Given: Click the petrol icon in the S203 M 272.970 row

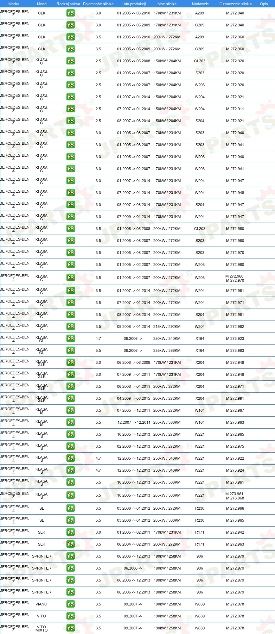Looking at the screenshot, I should click(70, 253).
